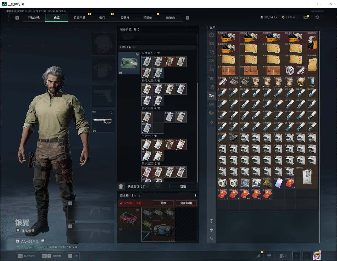Select the first 巴克什 door card
This screenshot has width=337, height=261.
click(147, 144)
